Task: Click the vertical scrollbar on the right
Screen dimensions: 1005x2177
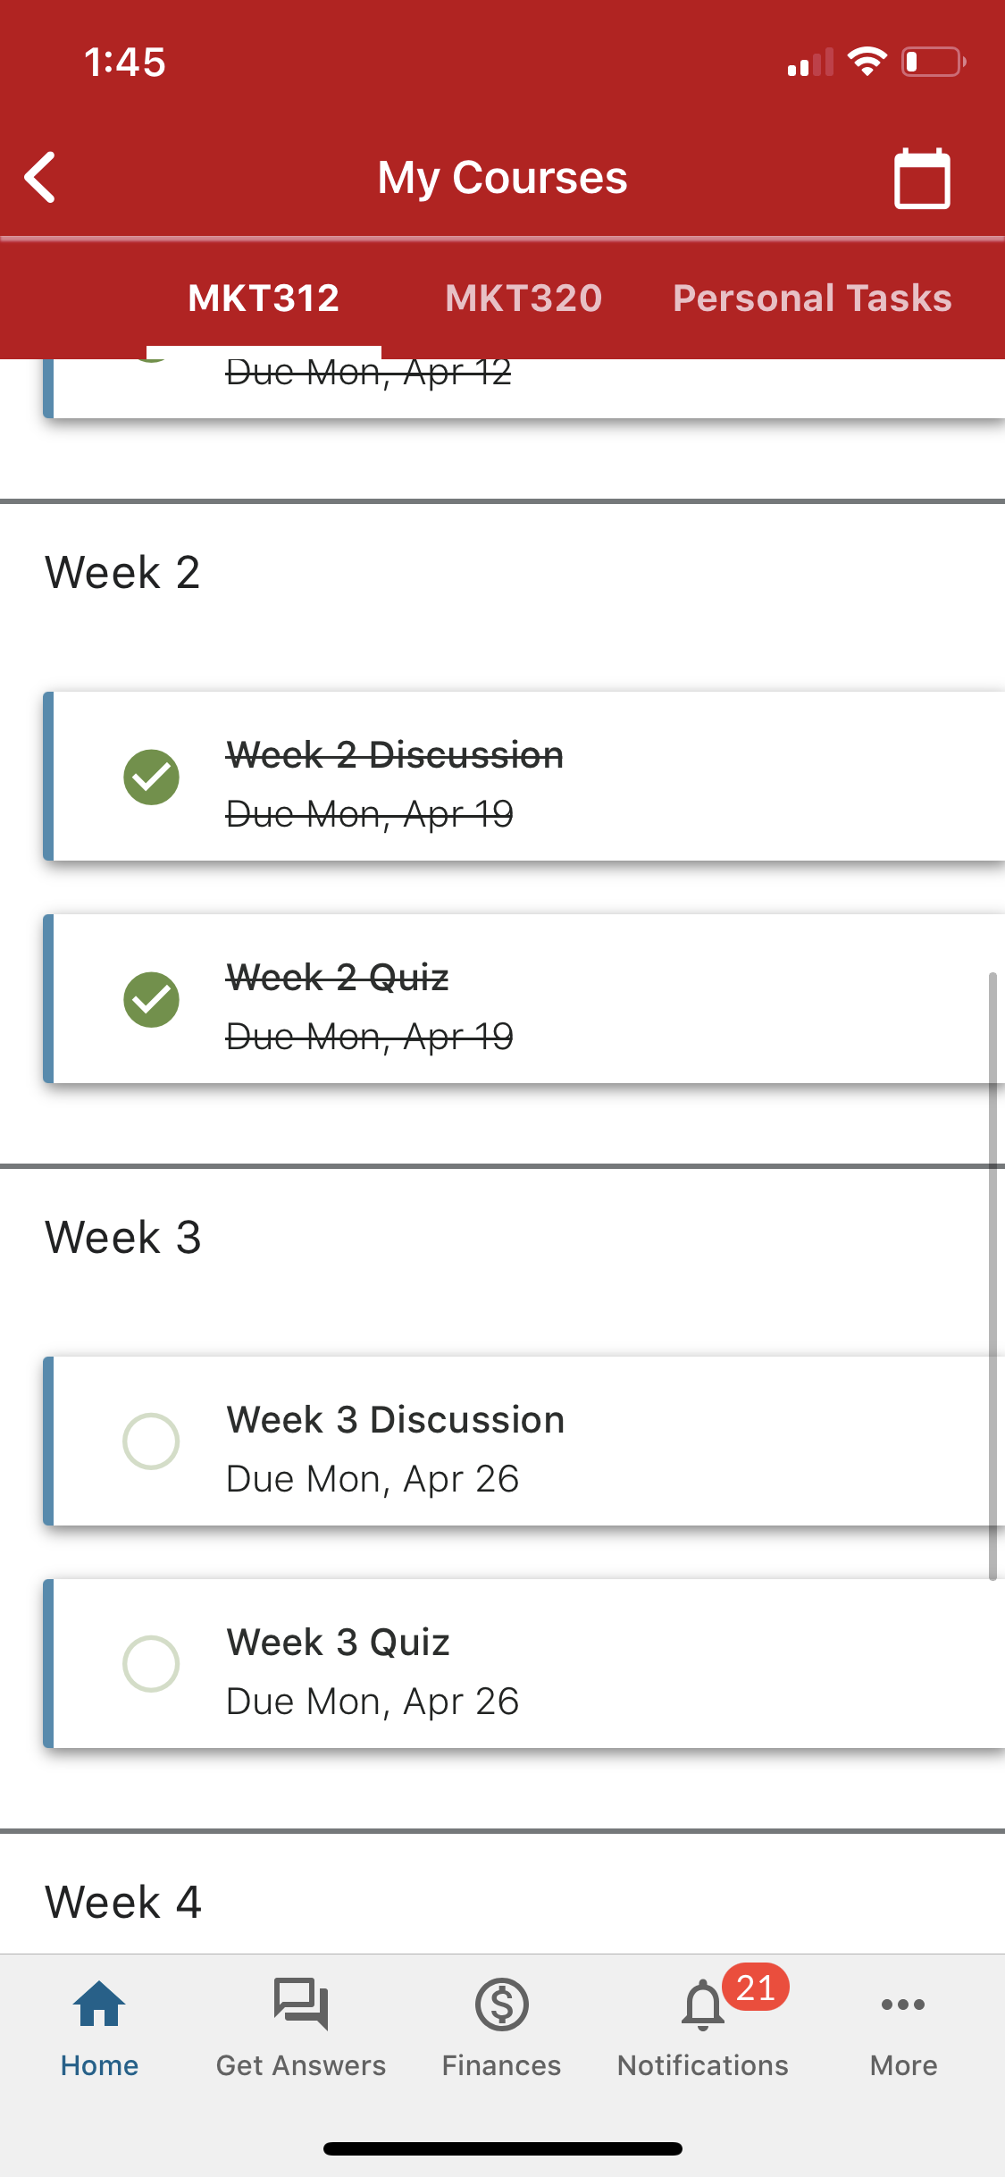Action: click(992, 1276)
